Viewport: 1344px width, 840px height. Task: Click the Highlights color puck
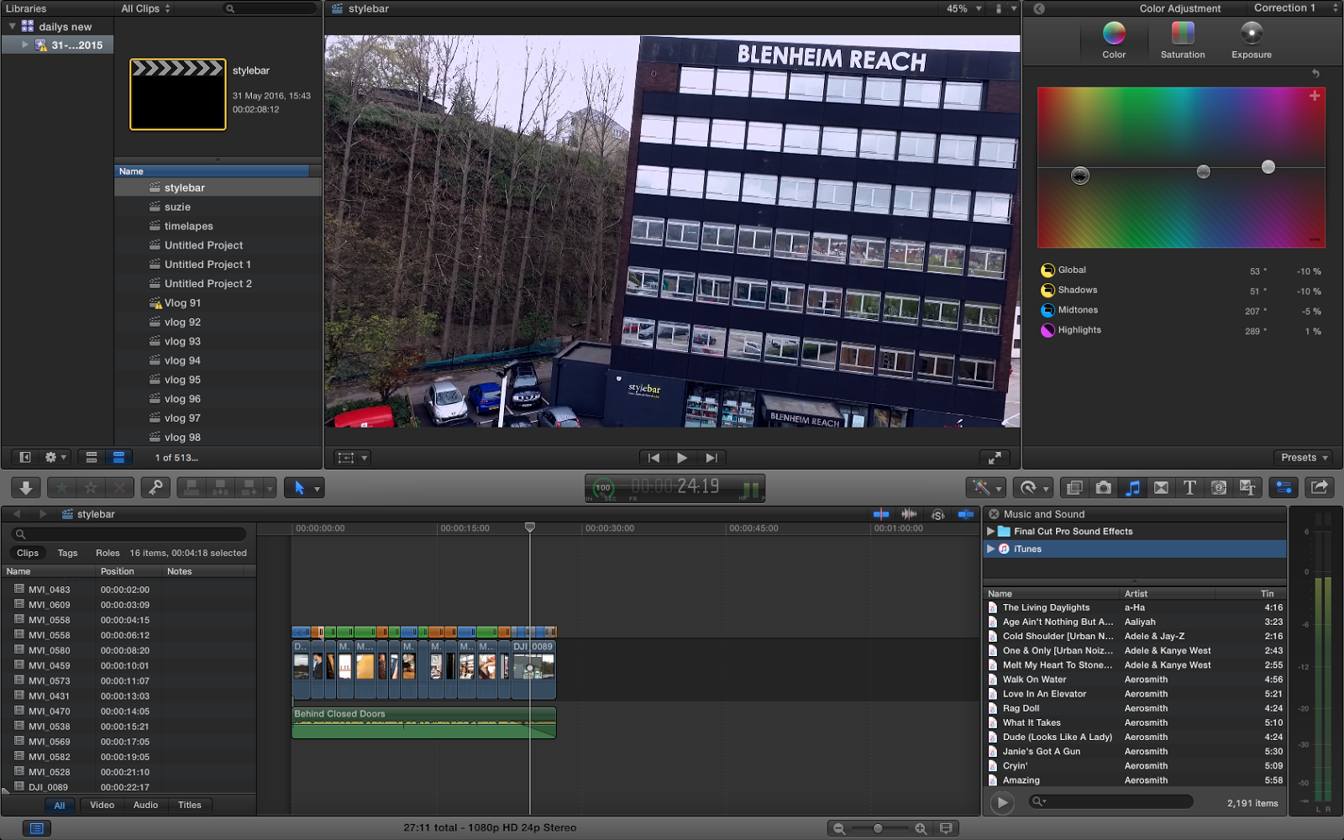pos(1268,167)
